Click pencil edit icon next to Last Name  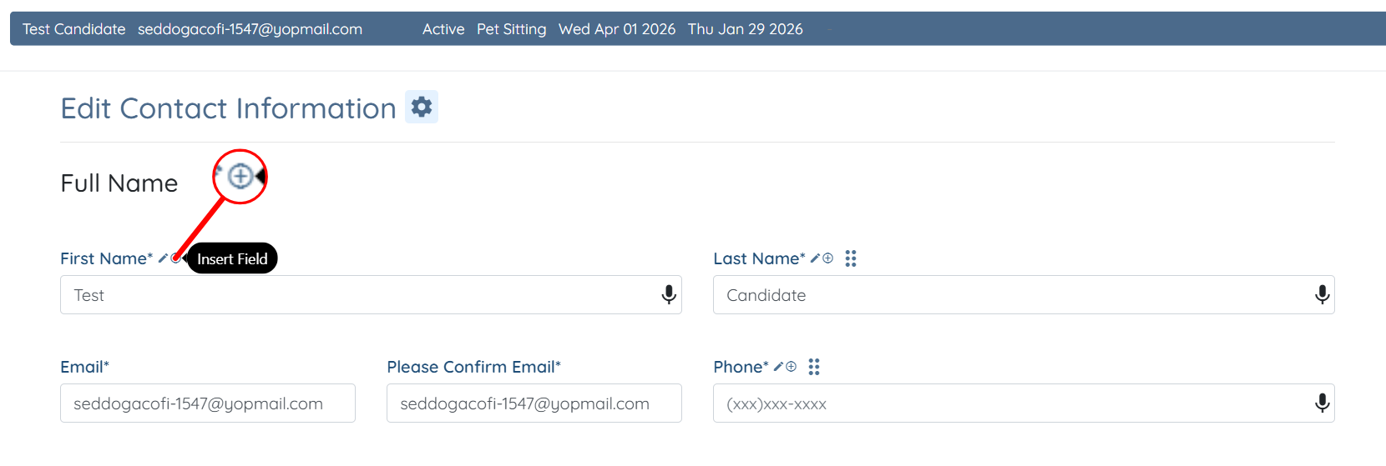816,258
